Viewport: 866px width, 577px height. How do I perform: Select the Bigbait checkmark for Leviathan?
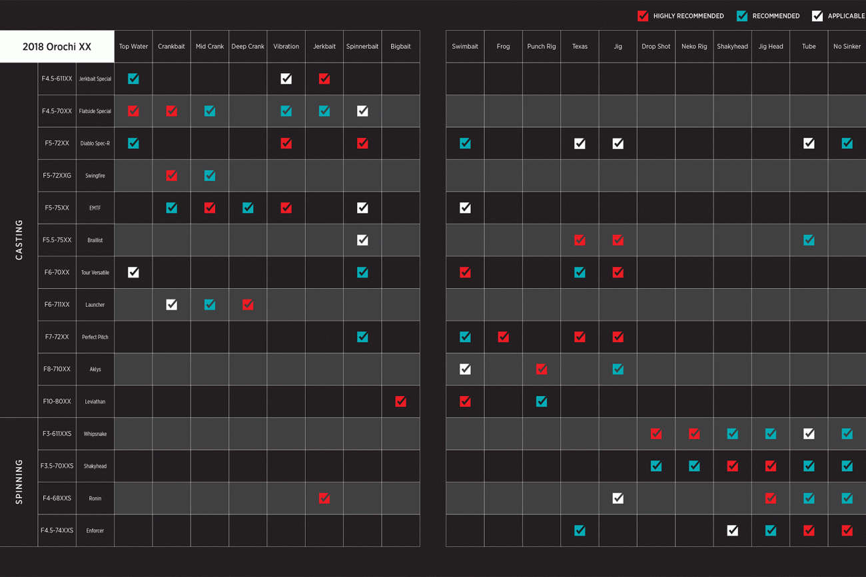tap(400, 401)
